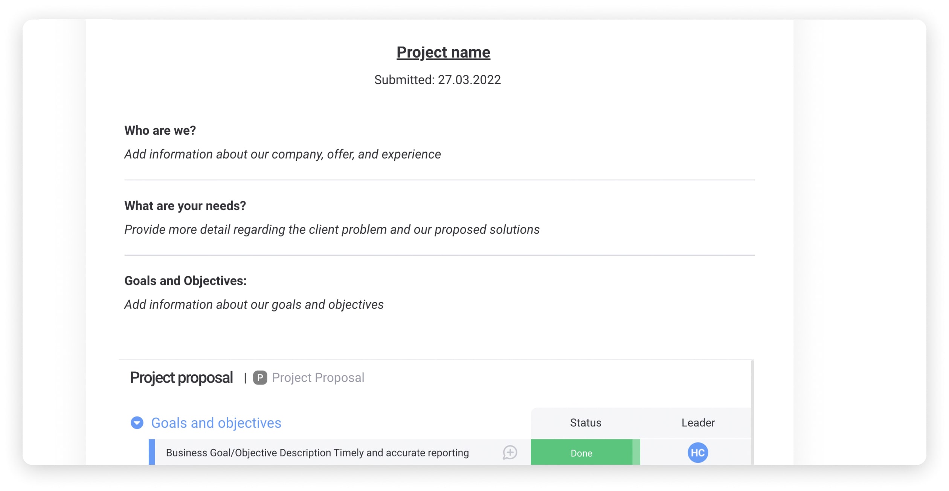Open the Project Proposal board link
This screenshot has width=949, height=491.
(318, 378)
